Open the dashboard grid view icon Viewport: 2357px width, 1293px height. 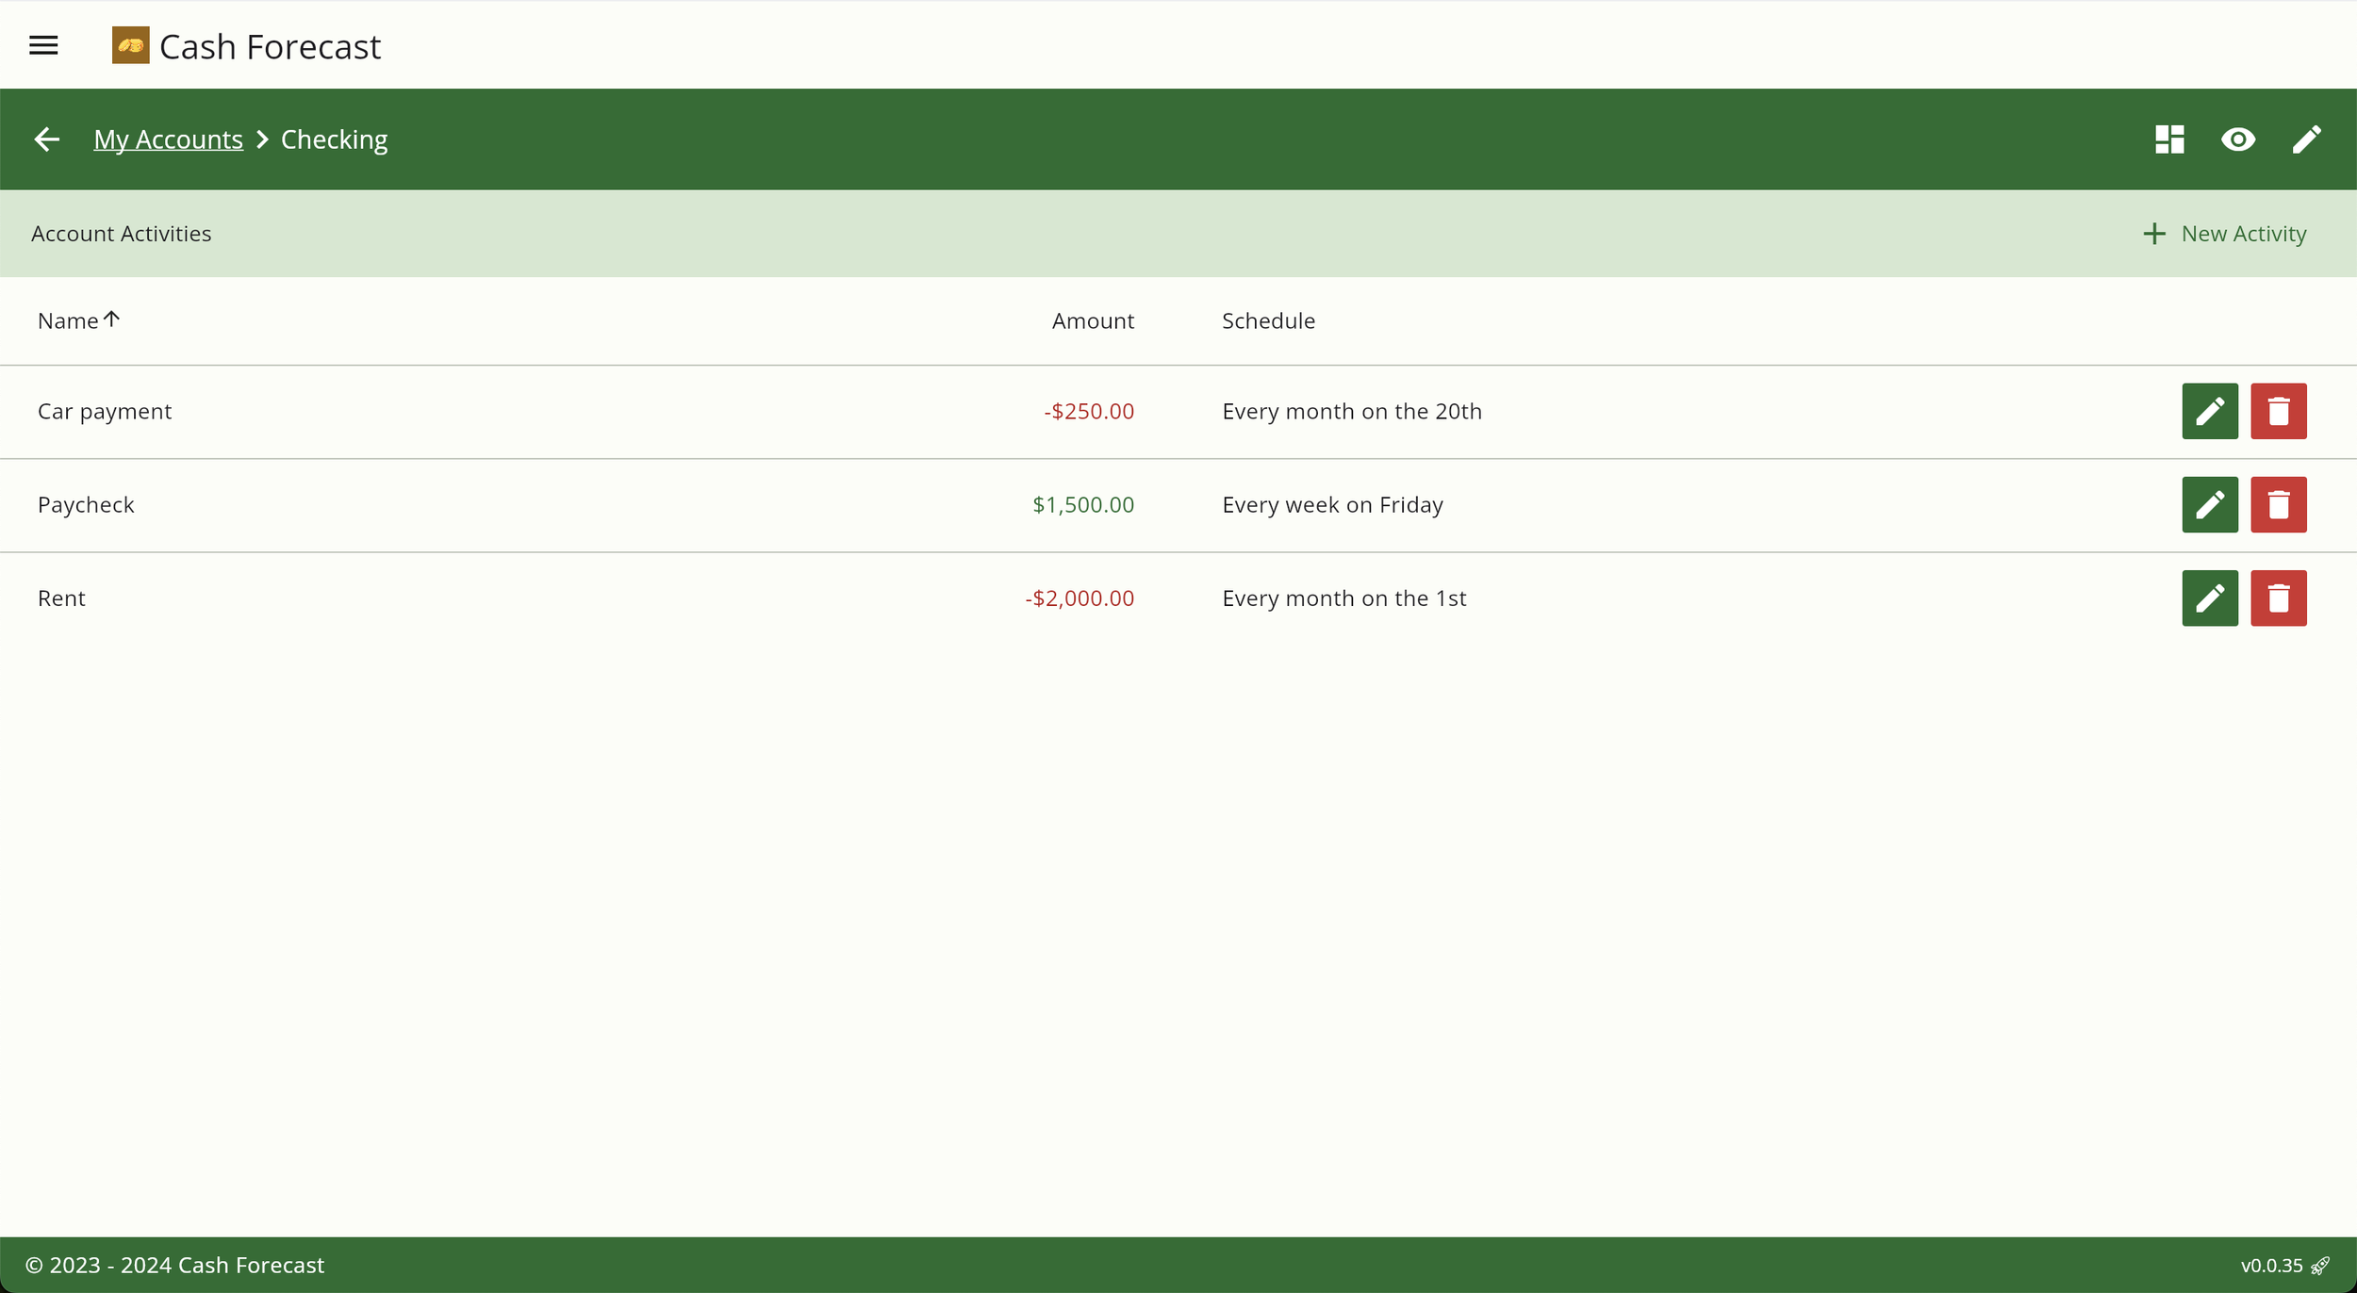click(2168, 139)
